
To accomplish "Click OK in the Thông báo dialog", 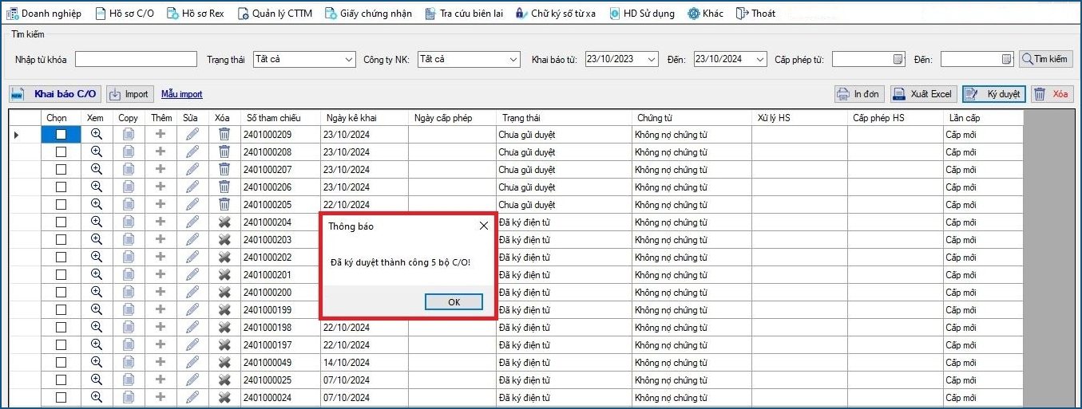I will pyautogui.click(x=454, y=302).
